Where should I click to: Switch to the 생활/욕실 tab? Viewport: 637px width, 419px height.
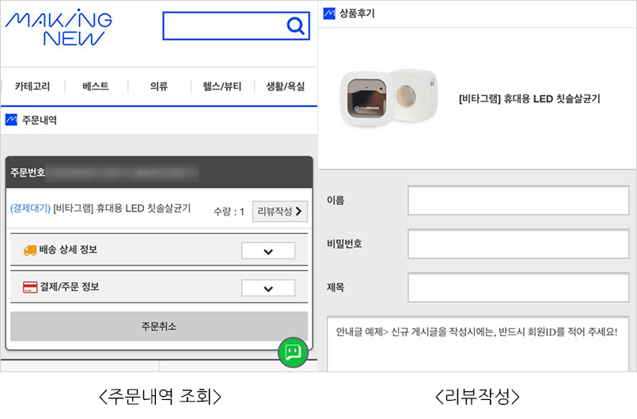(286, 86)
